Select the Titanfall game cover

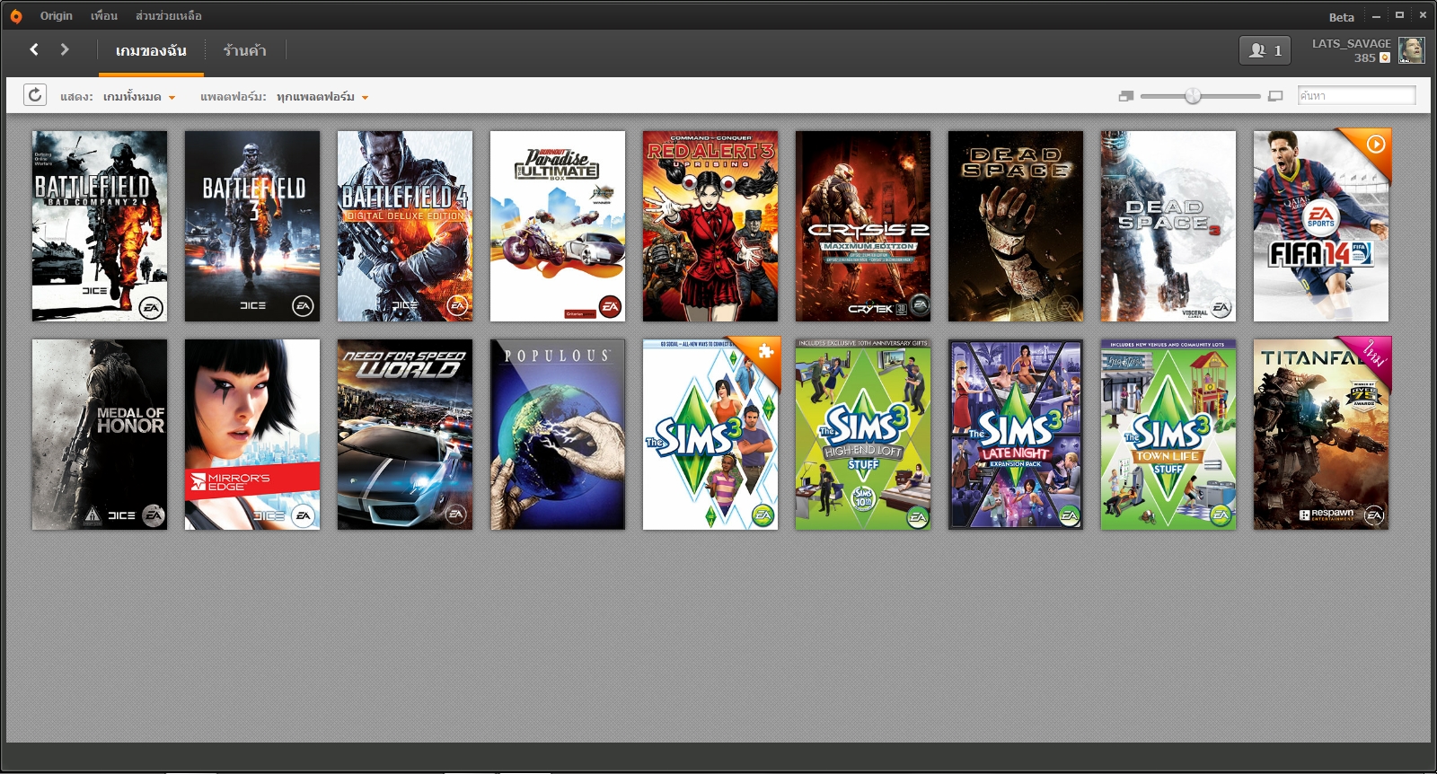(x=1321, y=435)
